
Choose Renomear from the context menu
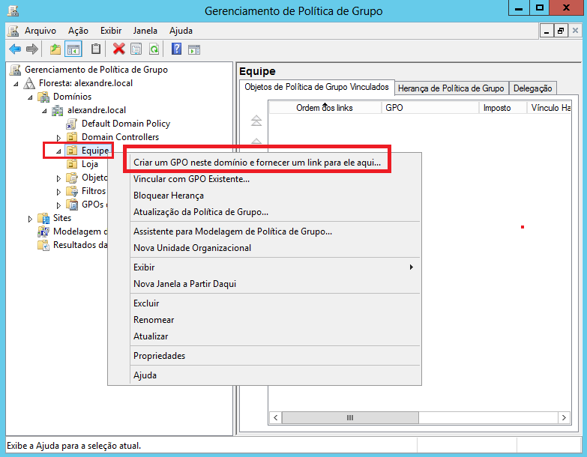275,320
